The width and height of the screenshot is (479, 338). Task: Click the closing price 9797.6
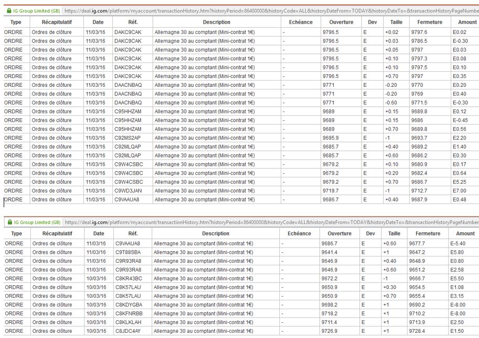pos(419,32)
